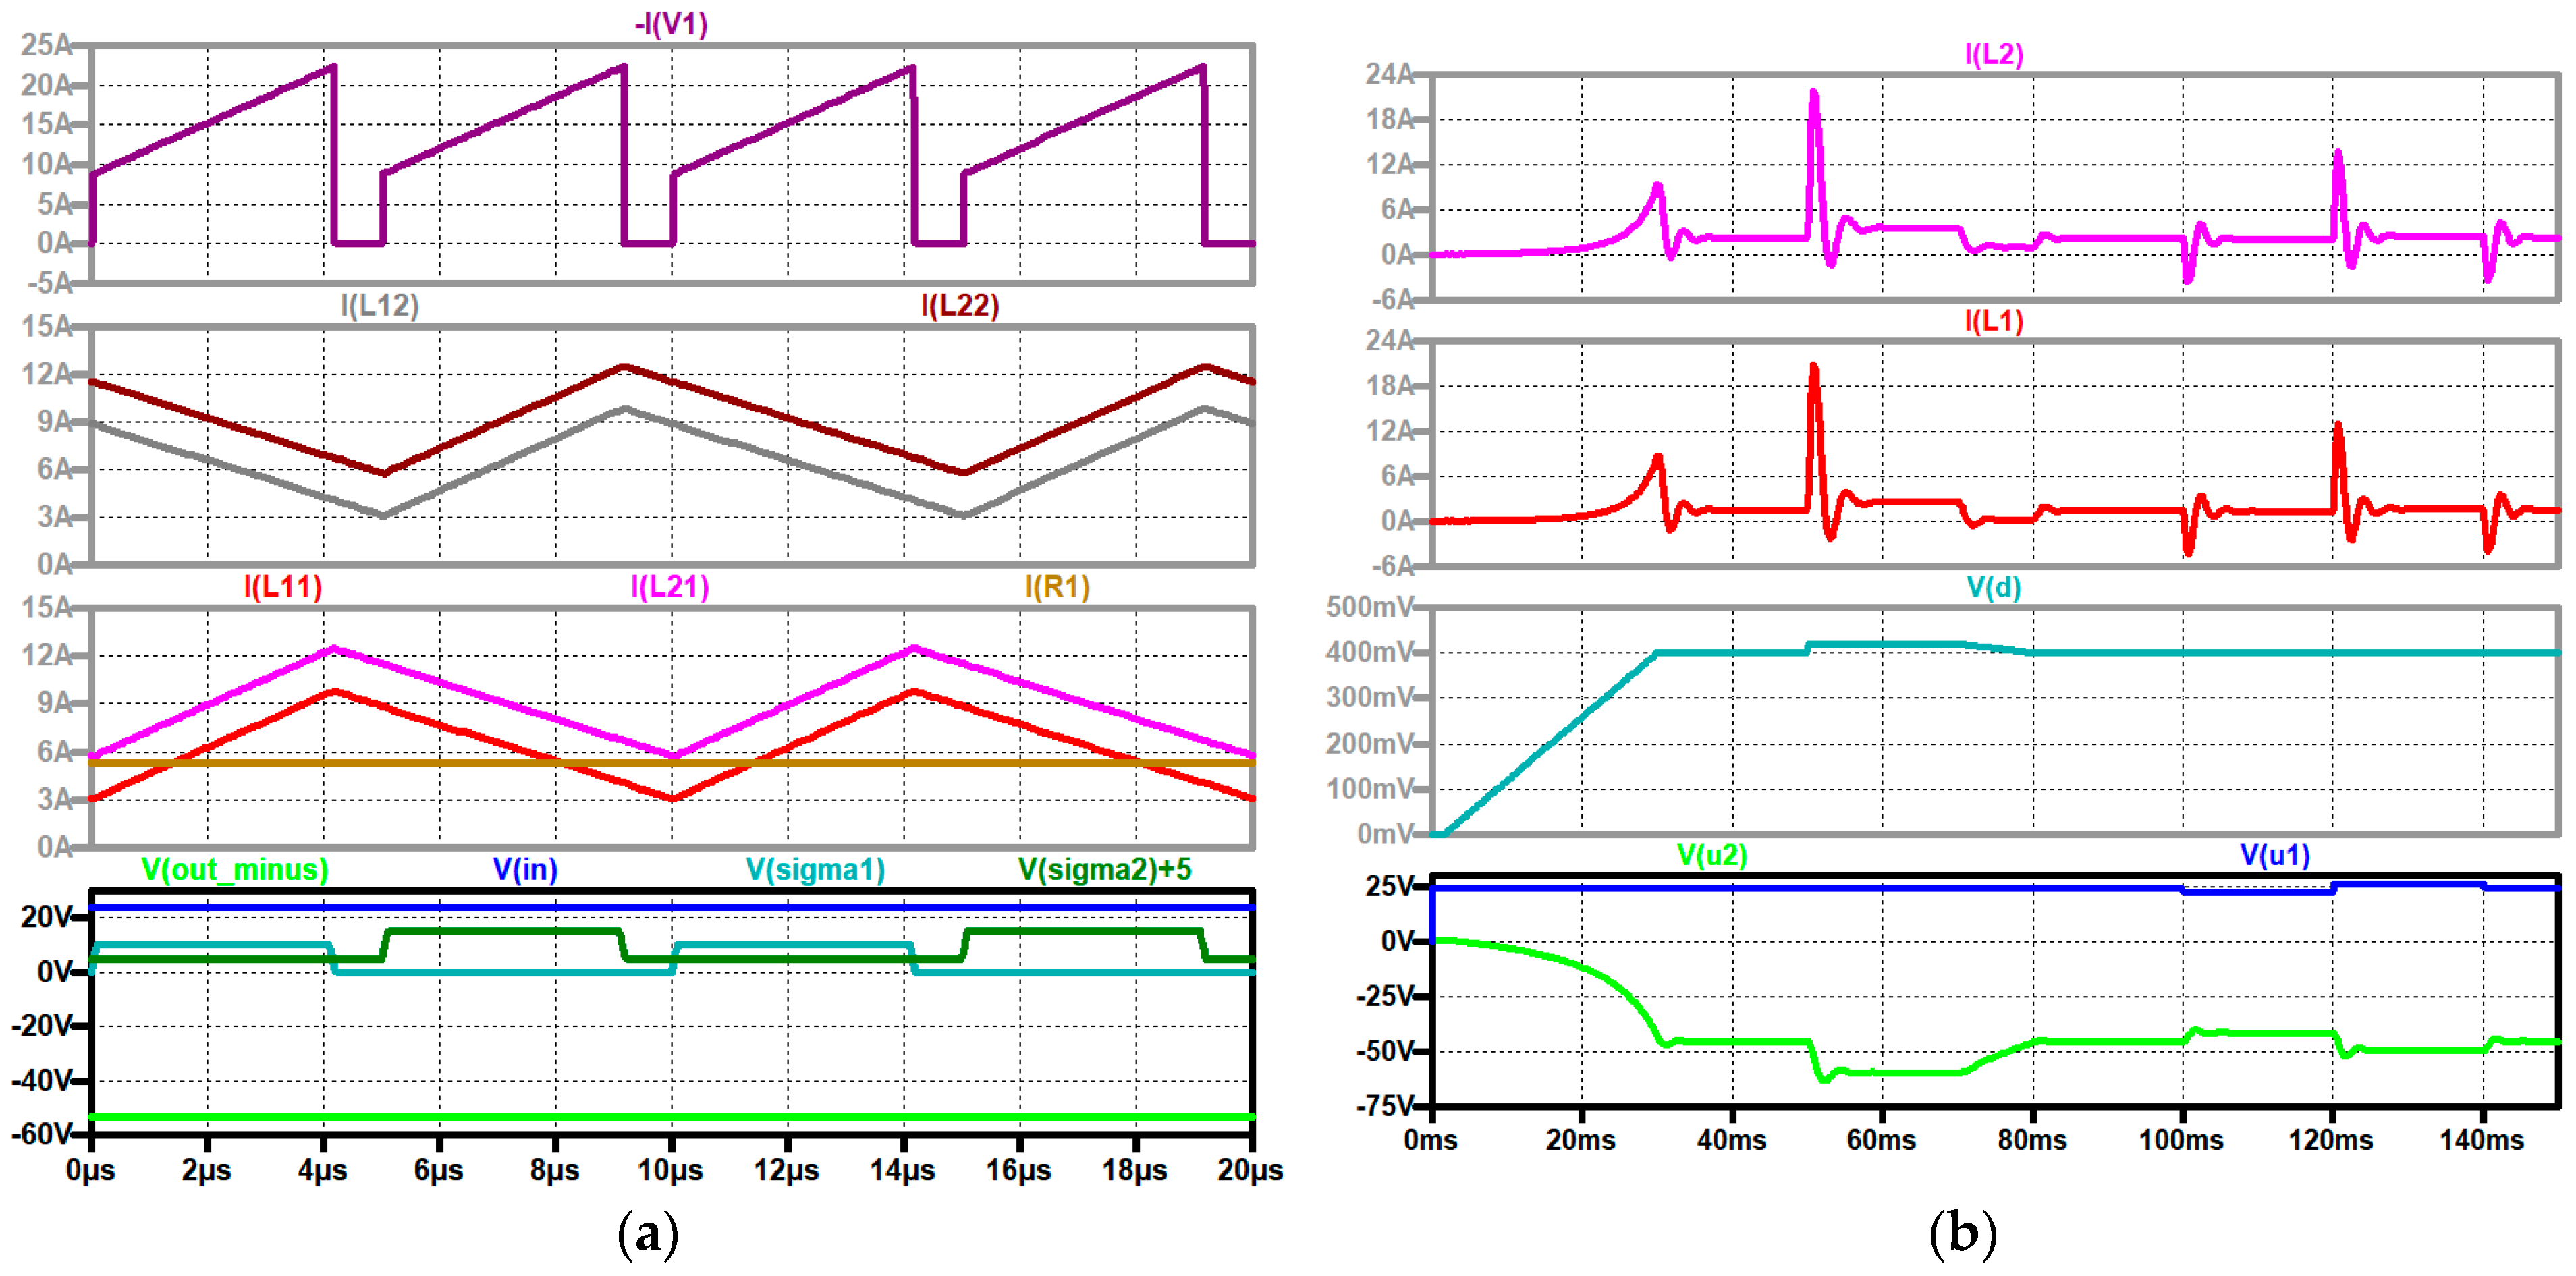Select the red I(L11) trace label
The height and width of the screenshot is (1276, 2576).
(x=283, y=586)
